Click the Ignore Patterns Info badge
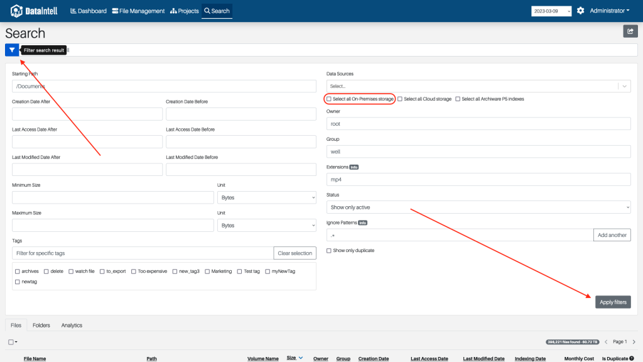 (x=362, y=223)
